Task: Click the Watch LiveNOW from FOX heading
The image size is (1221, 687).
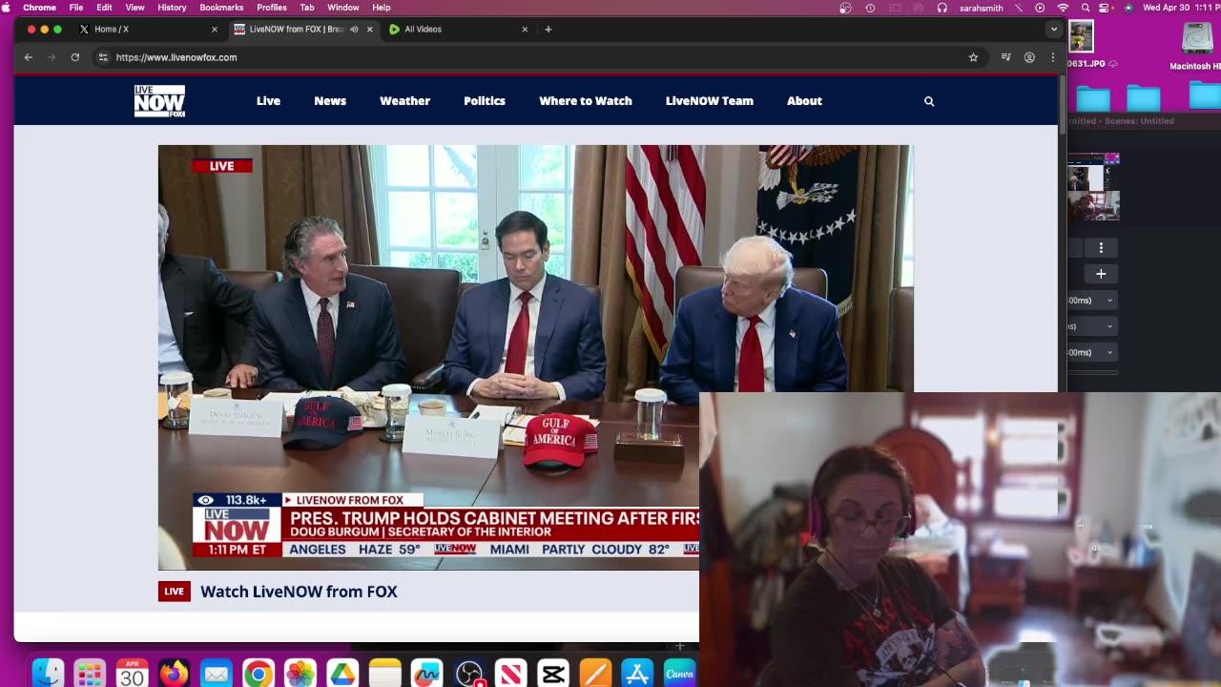Action: tap(299, 592)
